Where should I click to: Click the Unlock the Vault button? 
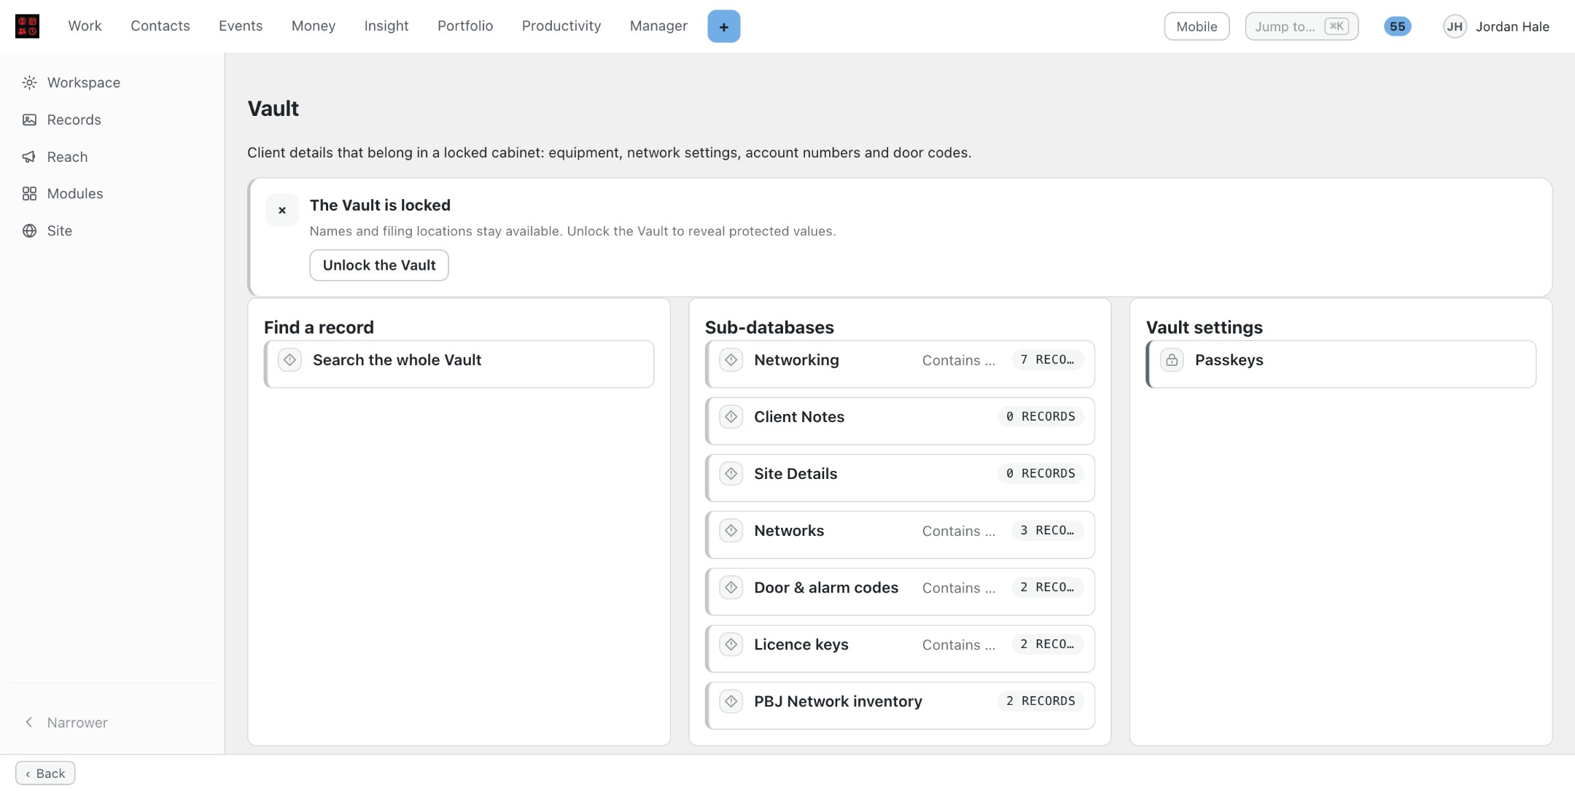379,265
